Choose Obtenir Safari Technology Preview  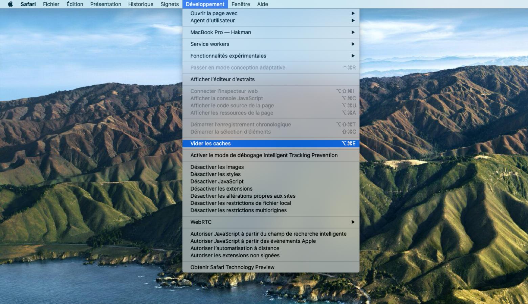click(x=271, y=267)
